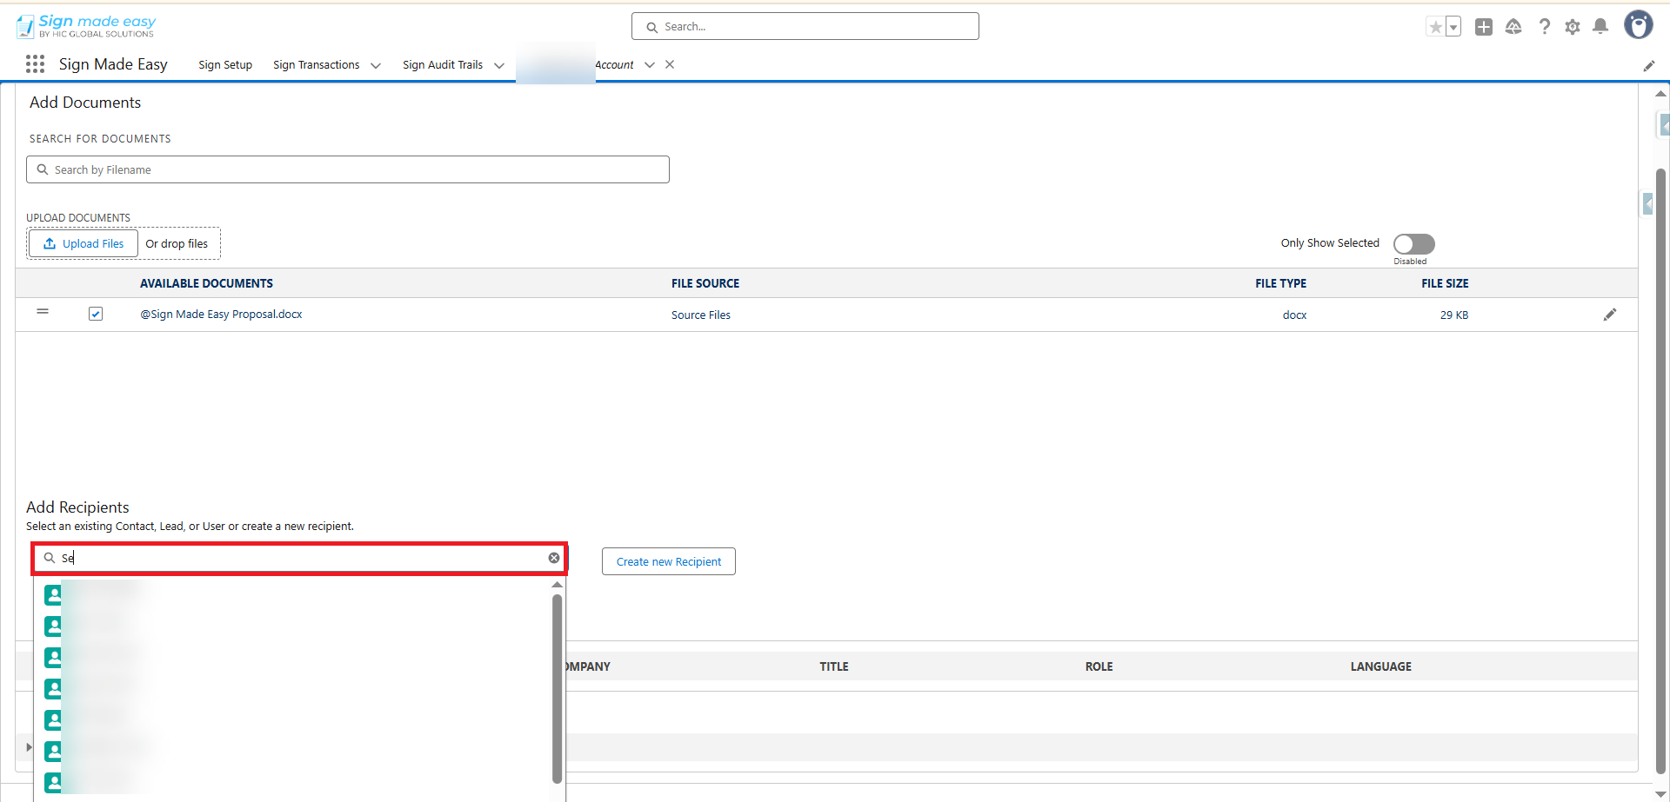Click the Sign Made Easy app name

point(113,64)
